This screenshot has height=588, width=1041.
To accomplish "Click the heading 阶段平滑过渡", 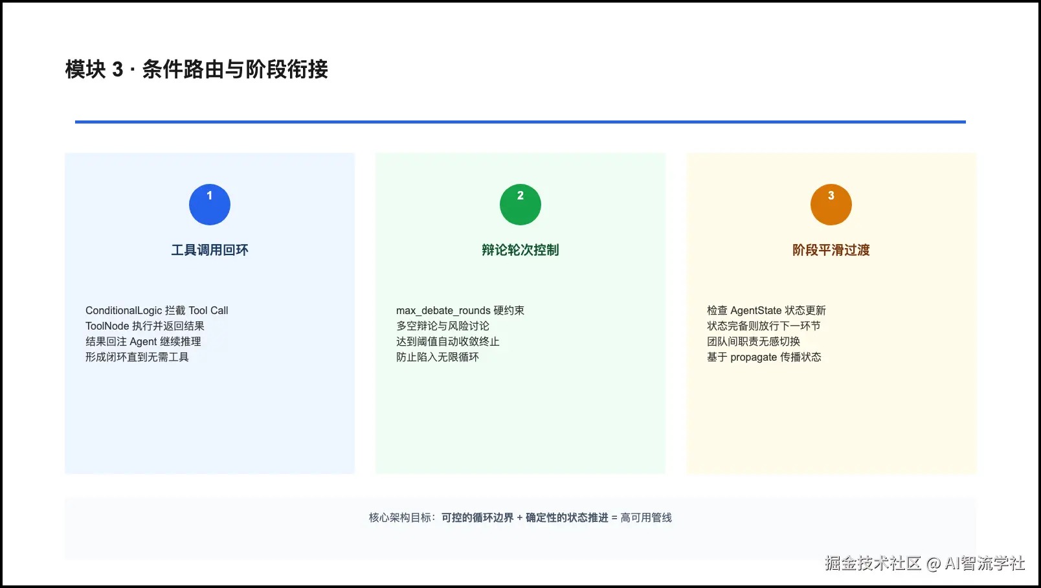I will pos(831,250).
